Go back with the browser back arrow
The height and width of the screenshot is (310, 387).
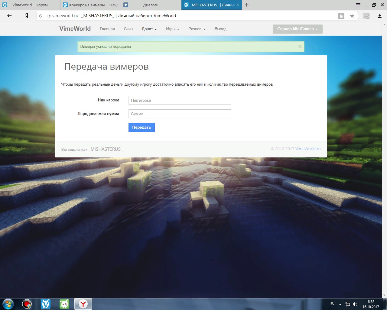pos(9,16)
